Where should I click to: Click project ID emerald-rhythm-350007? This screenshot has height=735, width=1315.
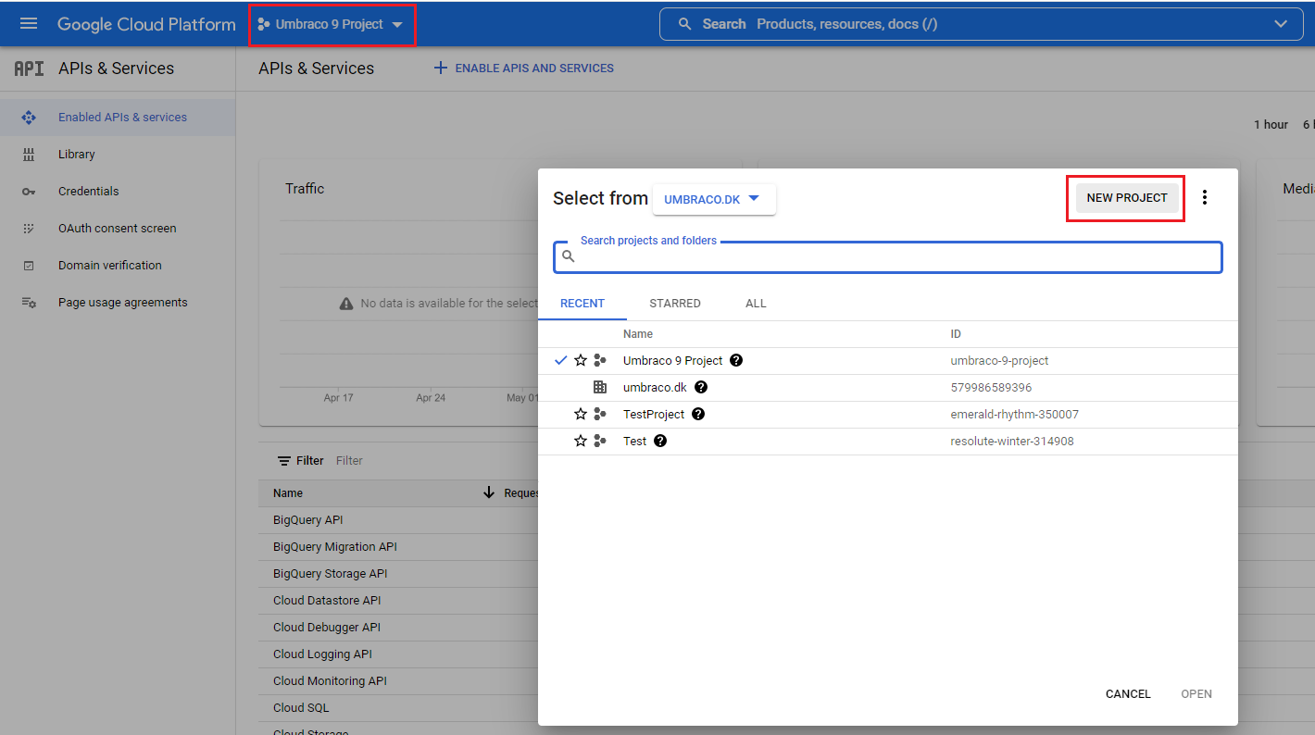pos(1014,415)
